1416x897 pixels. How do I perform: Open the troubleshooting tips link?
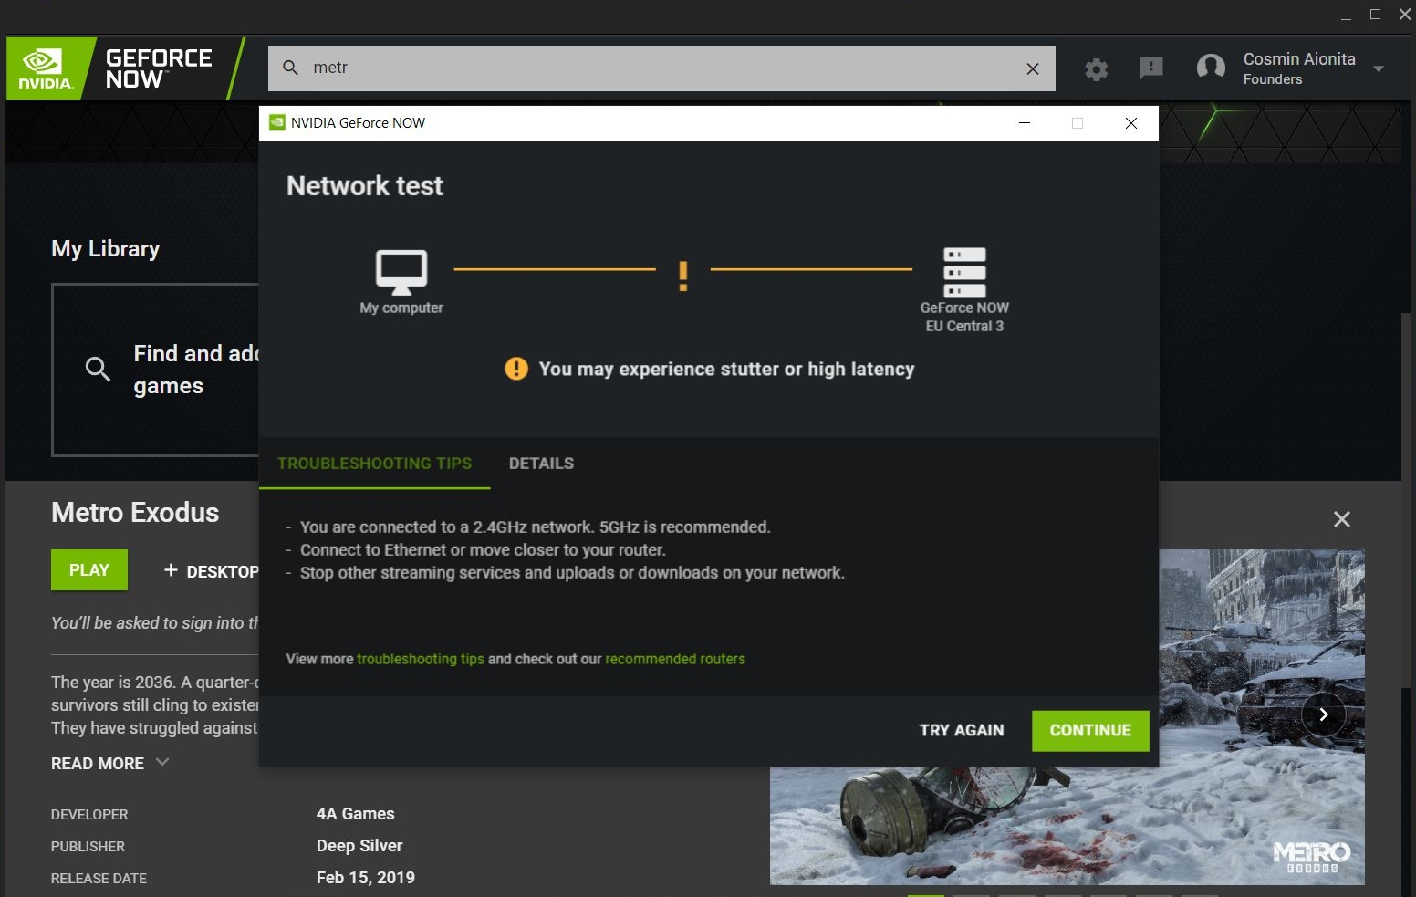(421, 659)
